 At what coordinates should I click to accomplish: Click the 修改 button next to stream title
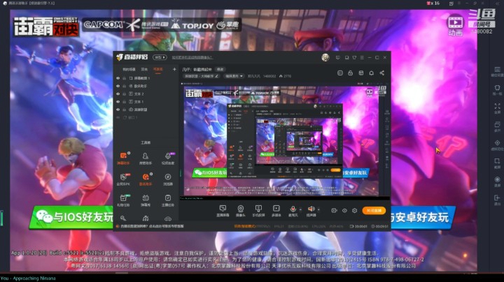[x=220, y=69]
